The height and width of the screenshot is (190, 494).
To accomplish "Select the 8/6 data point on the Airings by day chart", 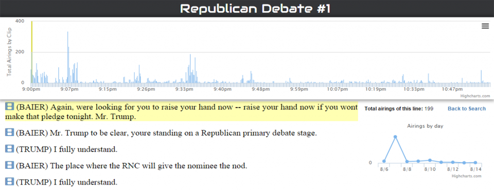I will click(384, 161).
